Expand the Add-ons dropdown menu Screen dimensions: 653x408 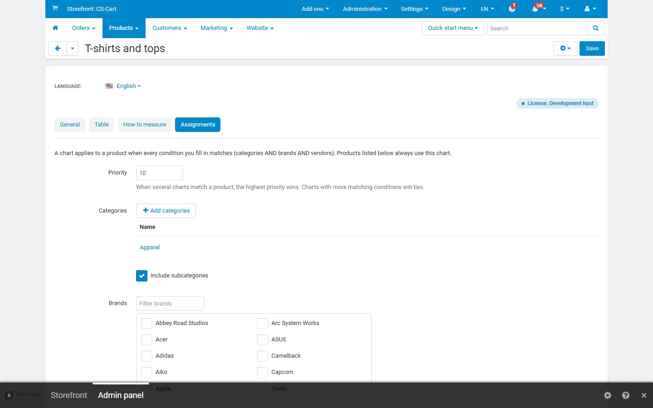pos(315,9)
